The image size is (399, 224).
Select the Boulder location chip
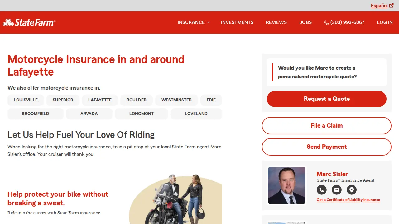[137, 100]
